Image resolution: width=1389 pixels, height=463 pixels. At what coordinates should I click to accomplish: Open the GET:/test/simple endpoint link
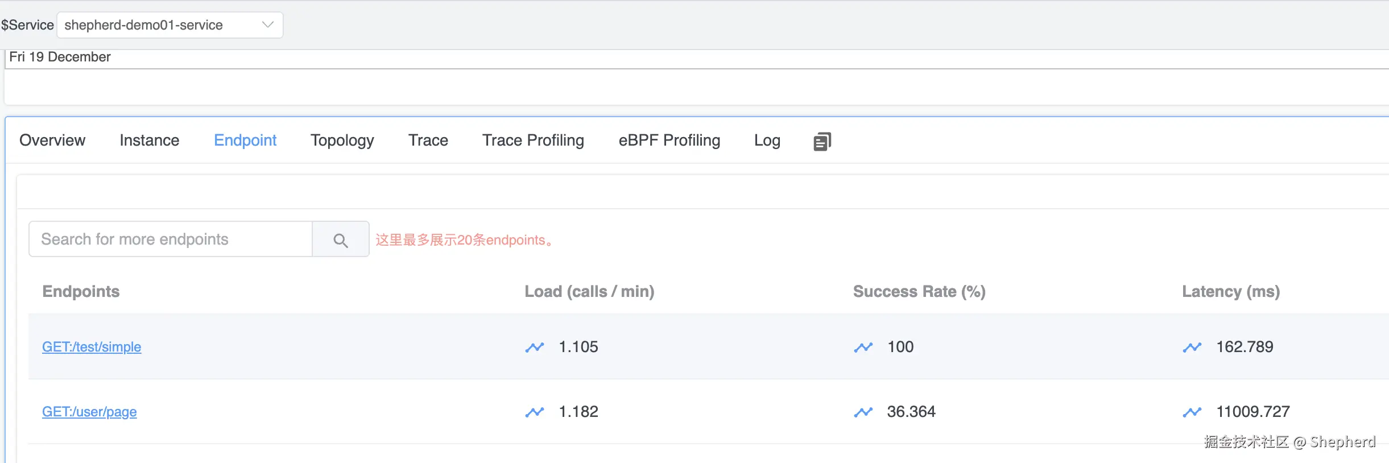(x=92, y=347)
